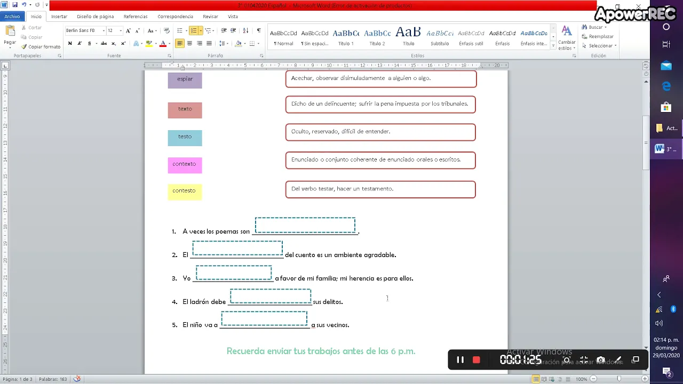Click line spacing icon
This screenshot has width=683, height=384.
click(x=223, y=44)
